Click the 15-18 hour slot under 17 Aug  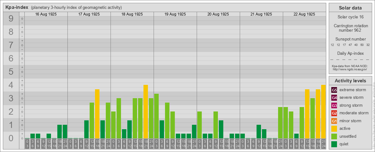(x=97, y=144)
